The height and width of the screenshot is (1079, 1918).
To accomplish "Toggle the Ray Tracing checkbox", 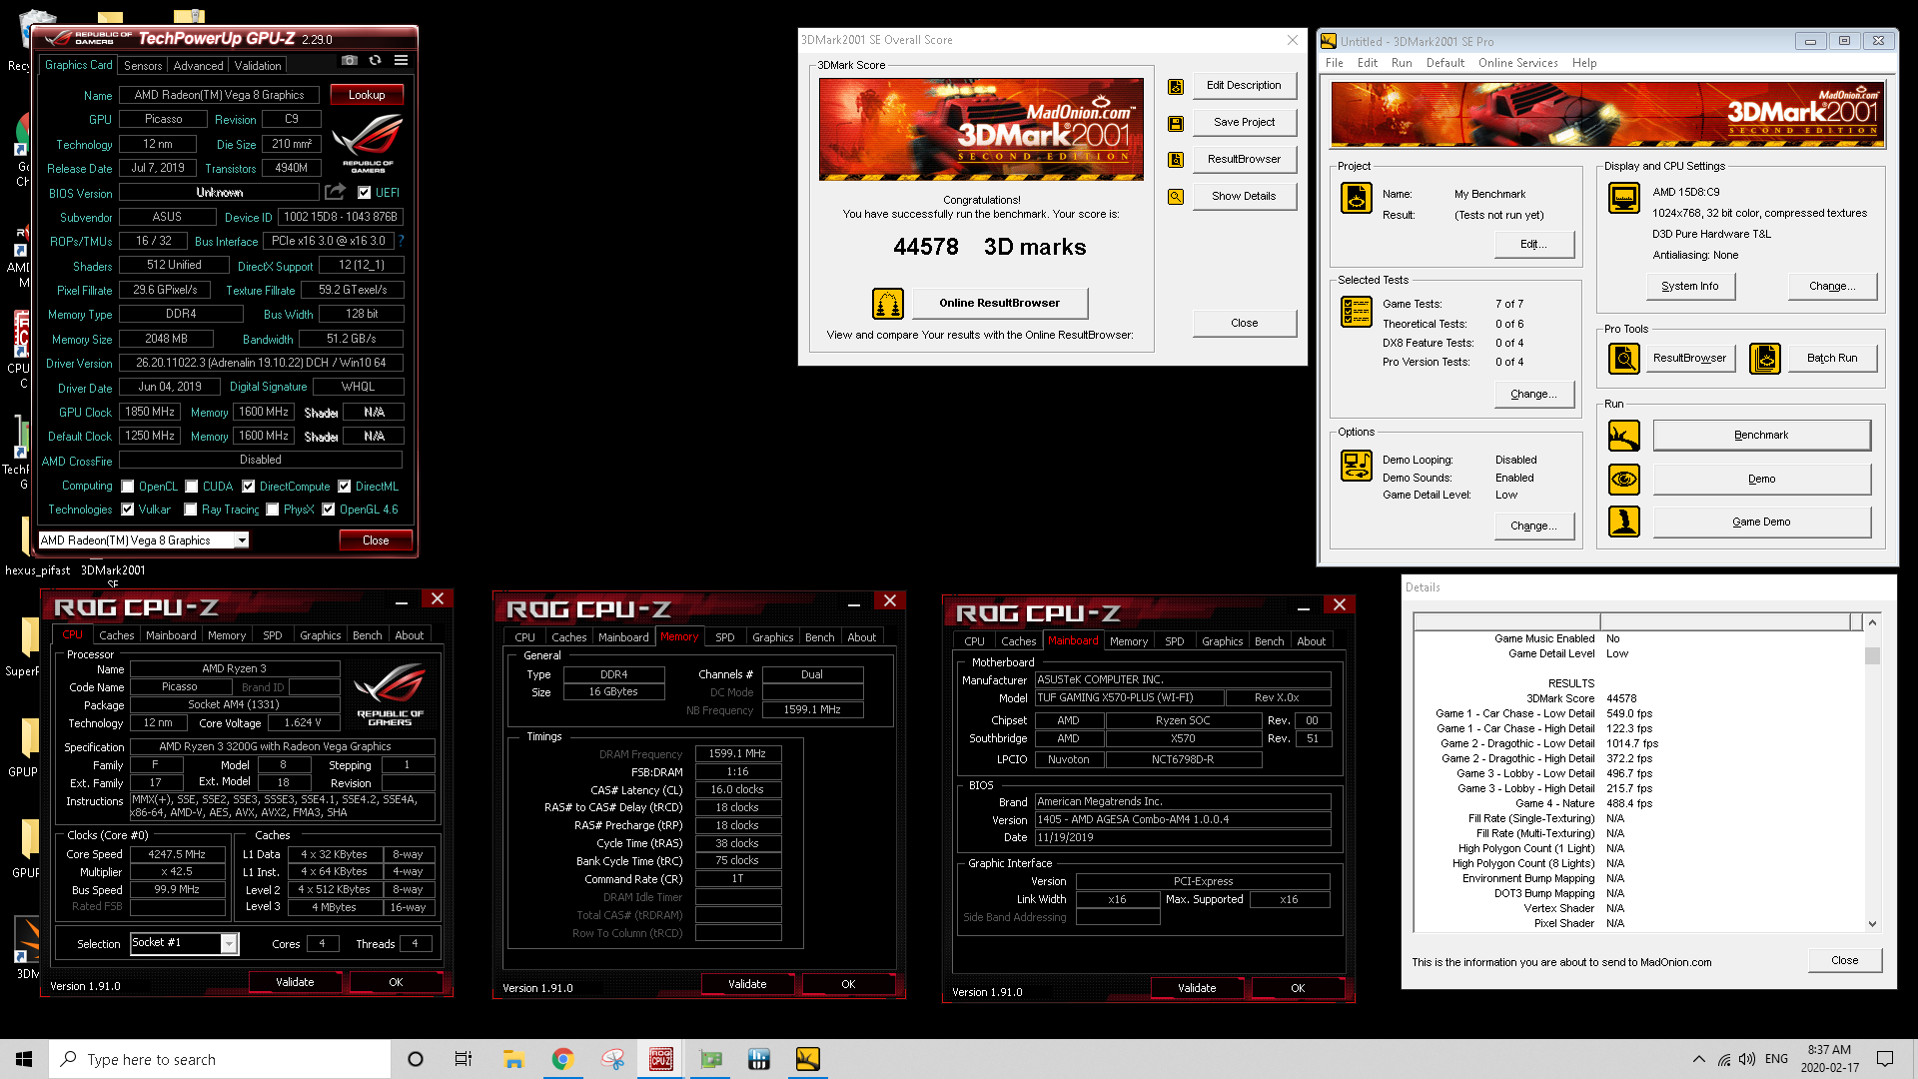I will [190, 510].
